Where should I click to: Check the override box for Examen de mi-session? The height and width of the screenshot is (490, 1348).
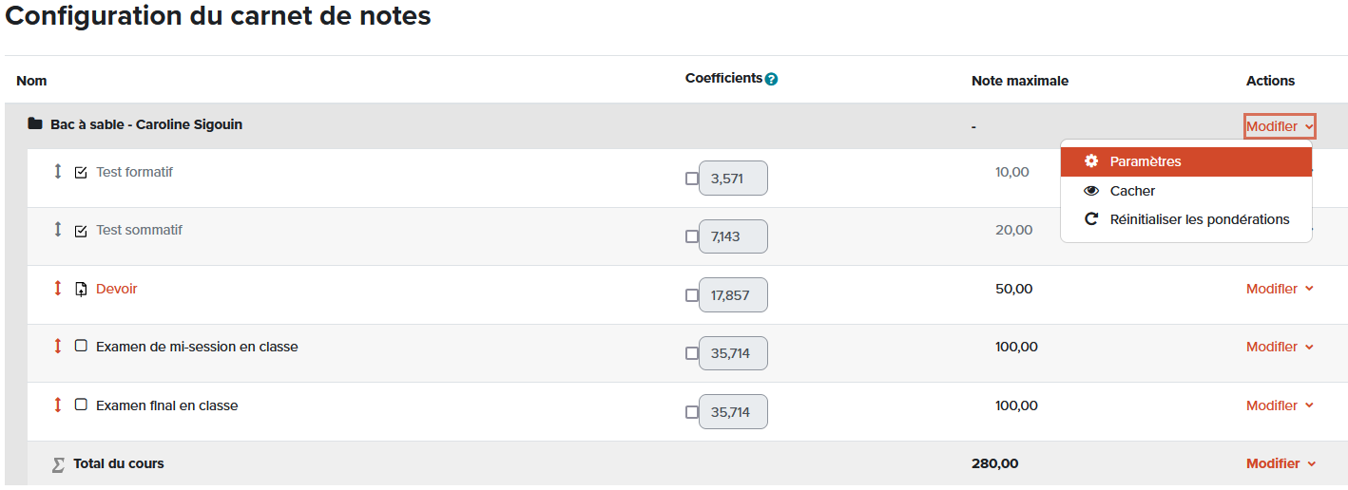pos(692,353)
